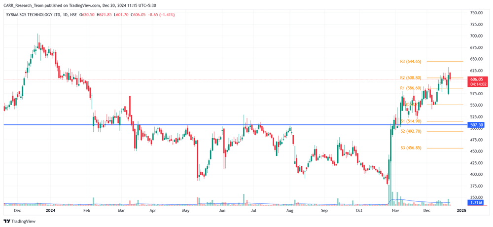Click the 2024 label on time axis
The image size is (493, 227).
[50, 210]
